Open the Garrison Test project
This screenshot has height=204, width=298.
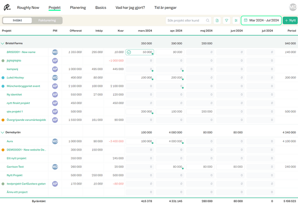coord(15,167)
